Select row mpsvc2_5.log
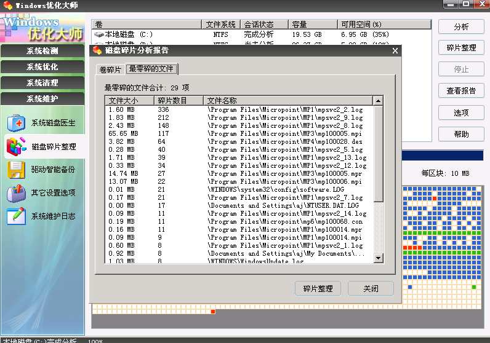490x343 pixels. tap(239, 149)
